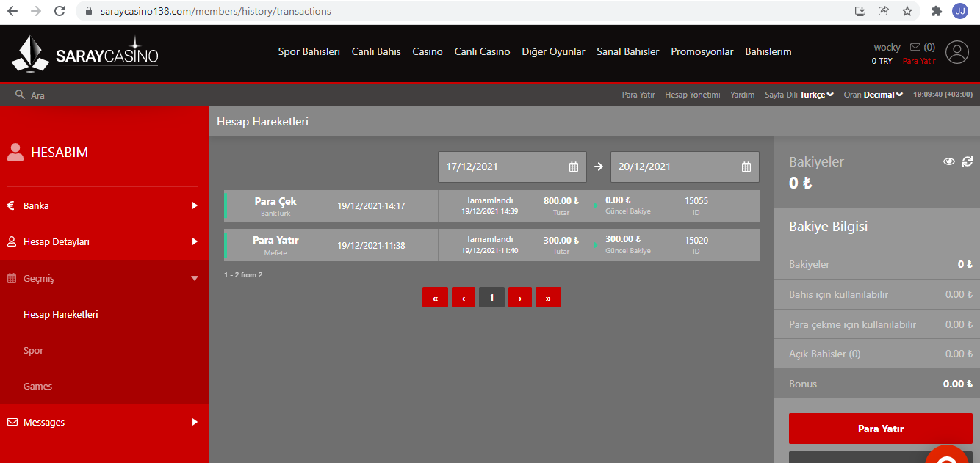Open the start date calendar icon

(574, 167)
